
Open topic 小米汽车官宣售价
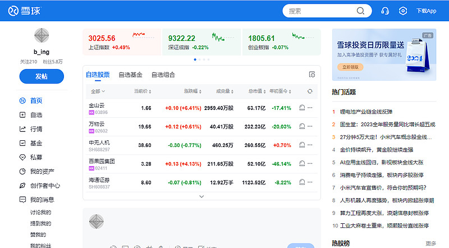(x=383, y=188)
